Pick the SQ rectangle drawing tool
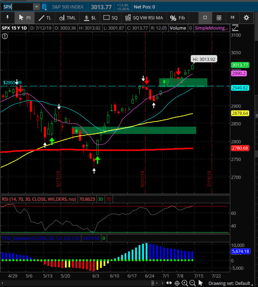The height and width of the screenshot is (287, 258). tap(111, 18)
